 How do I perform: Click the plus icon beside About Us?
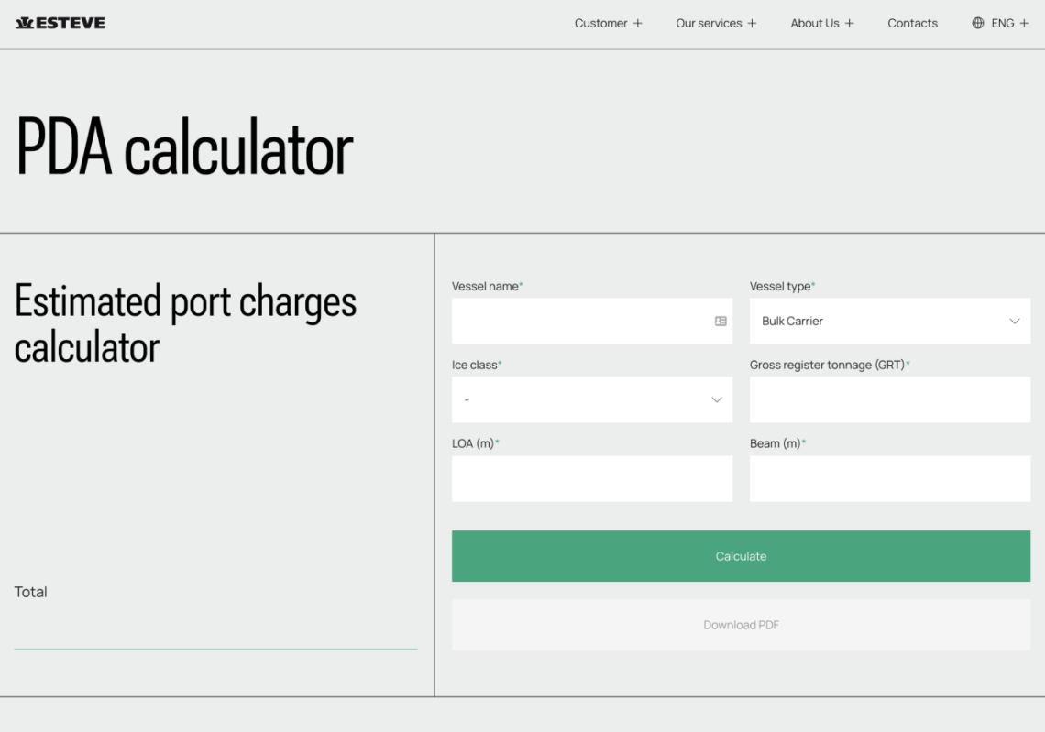850,24
